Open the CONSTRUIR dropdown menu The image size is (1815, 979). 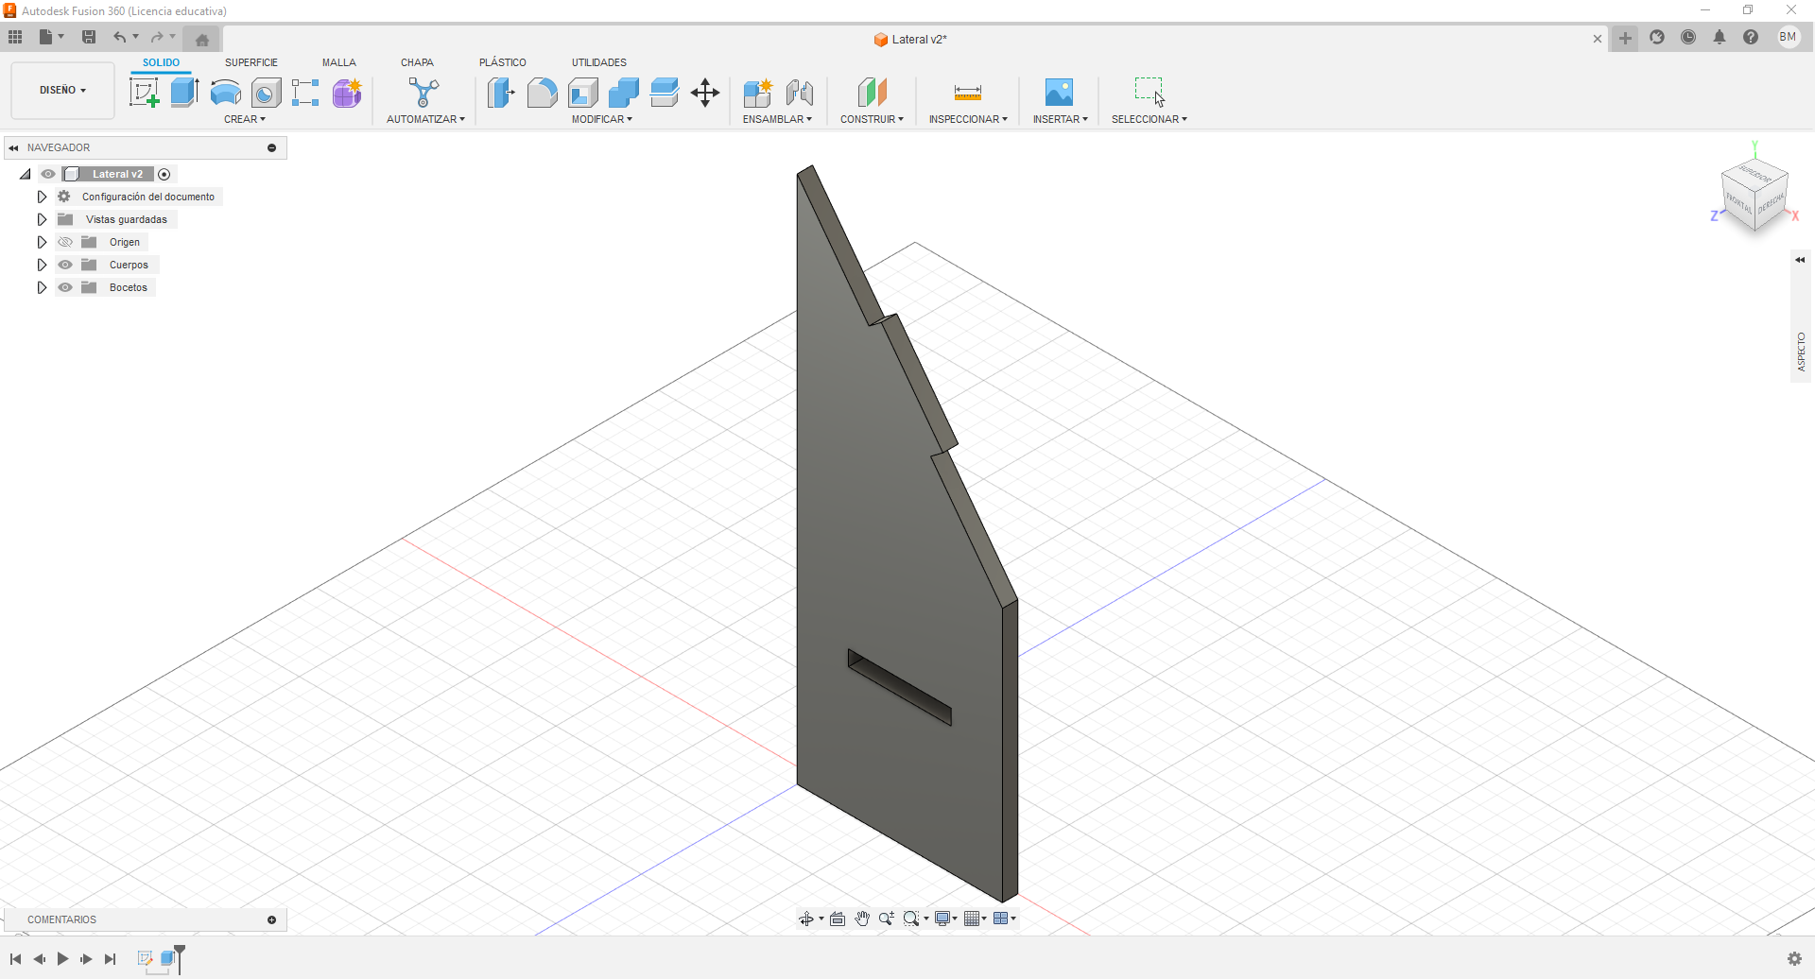[873, 119]
